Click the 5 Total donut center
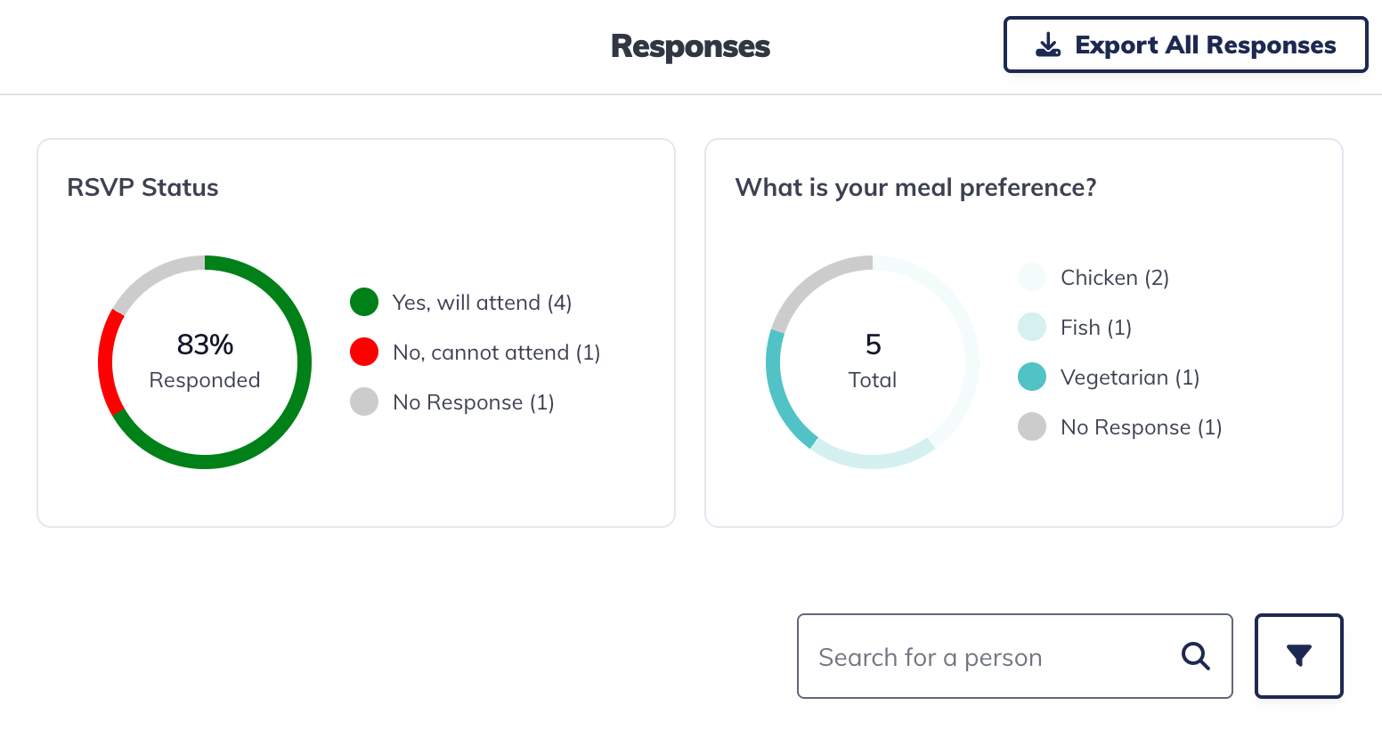Screen dimensions: 1382x738 (x=873, y=361)
